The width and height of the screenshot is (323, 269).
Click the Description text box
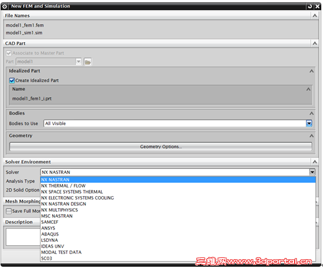tap(23, 237)
